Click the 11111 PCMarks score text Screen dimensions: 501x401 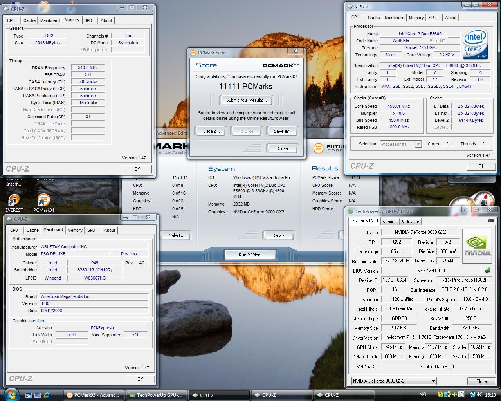pos(245,86)
